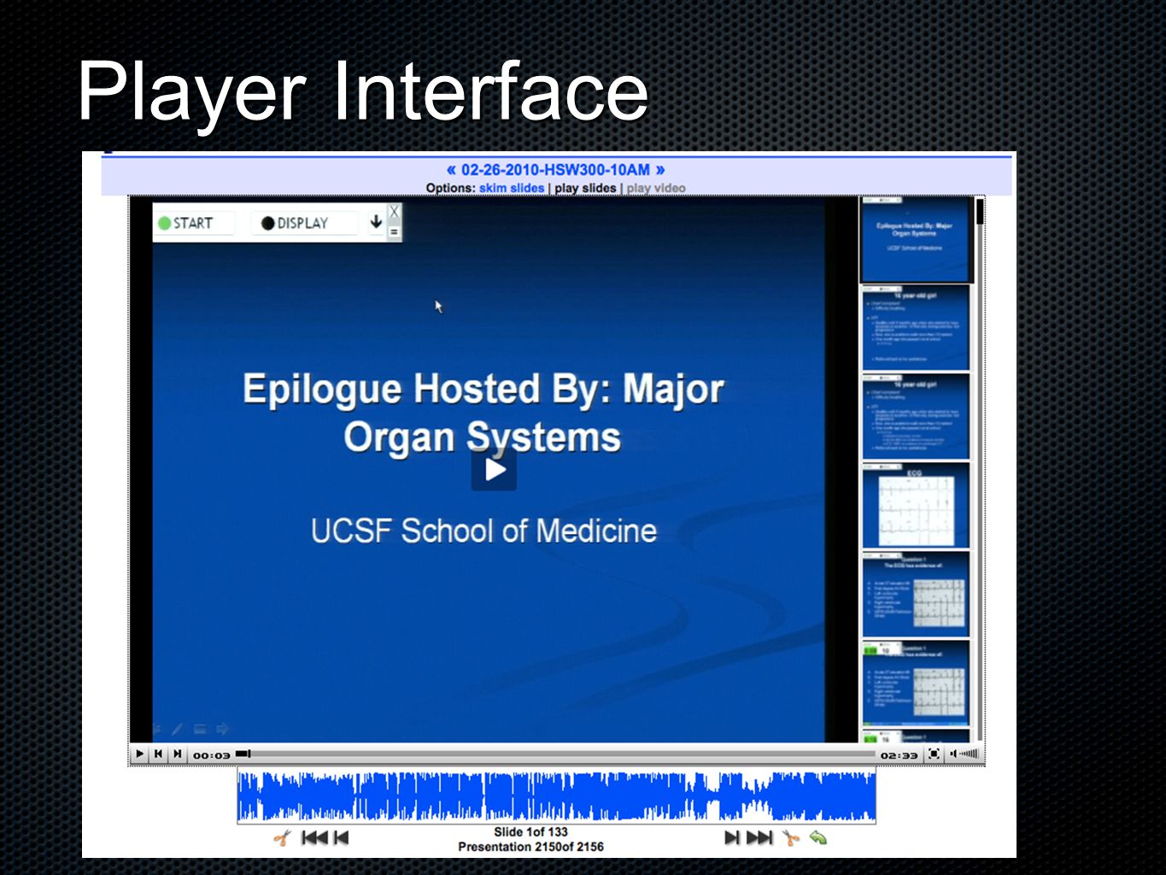The image size is (1166, 875).
Task: Click the down arrow in the START/DISPLAY toolbar
Action: (x=375, y=222)
